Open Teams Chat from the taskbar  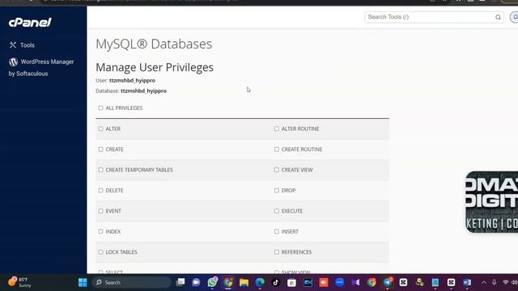pos(196,282)
